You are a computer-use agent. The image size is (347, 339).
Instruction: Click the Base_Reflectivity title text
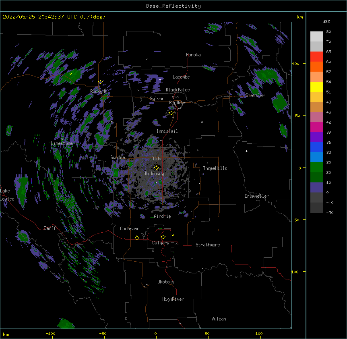pos(173,6)
